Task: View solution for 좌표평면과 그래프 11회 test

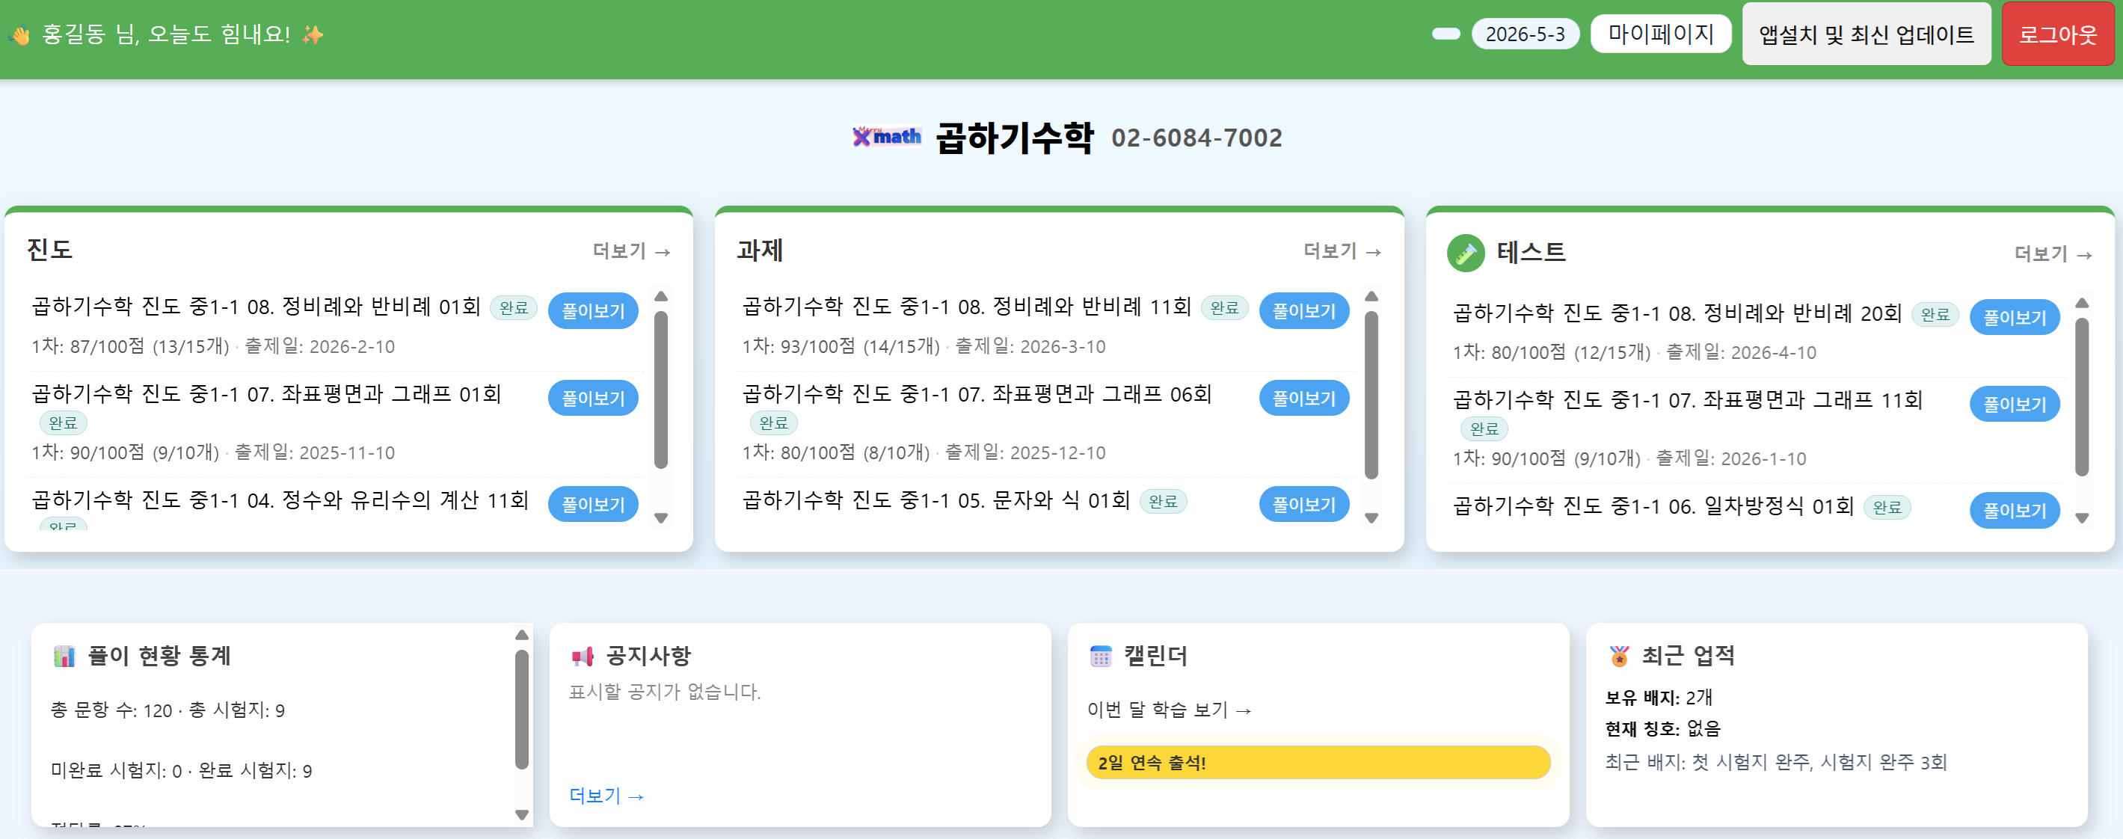Action: point(2015,404)
